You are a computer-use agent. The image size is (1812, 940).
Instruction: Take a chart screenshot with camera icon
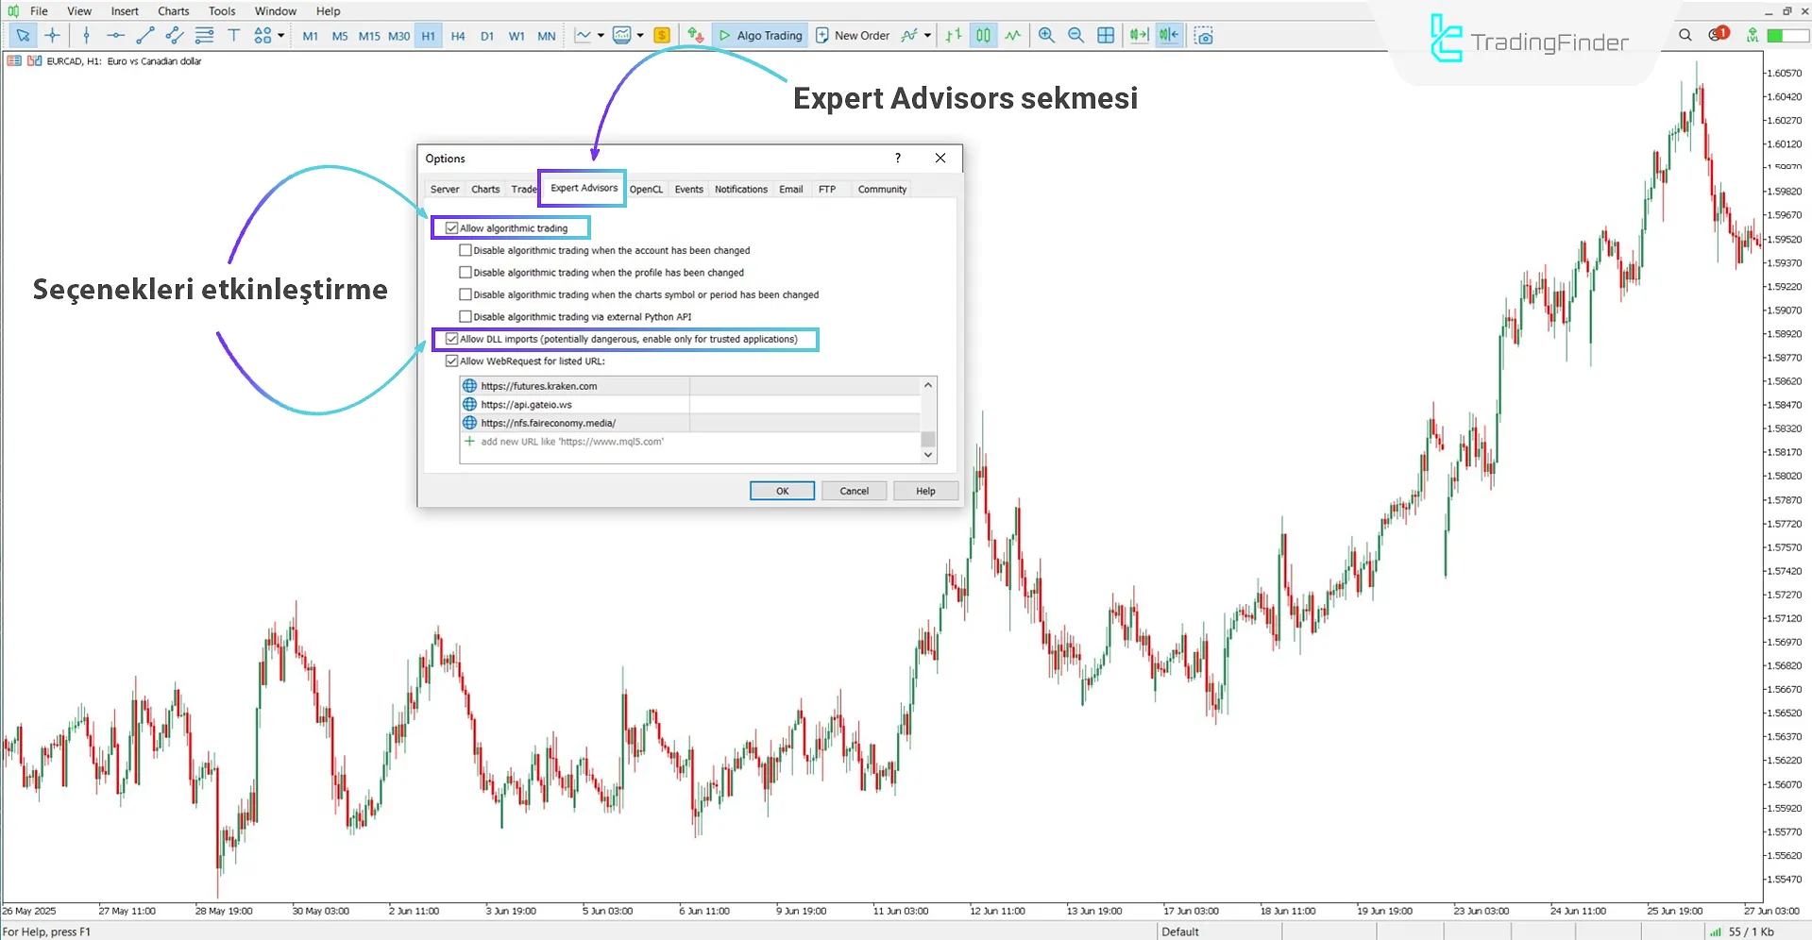click(x=1204, y=35)
